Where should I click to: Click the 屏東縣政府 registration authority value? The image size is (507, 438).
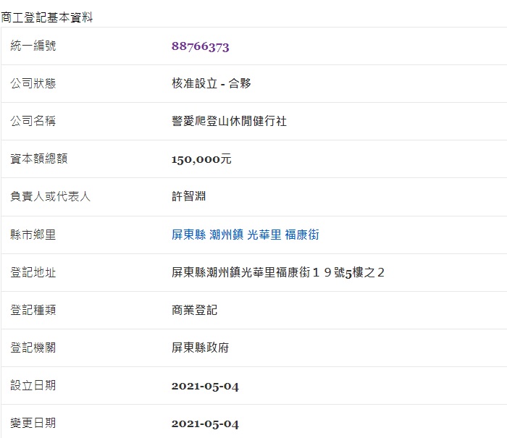tap(200, 348)
